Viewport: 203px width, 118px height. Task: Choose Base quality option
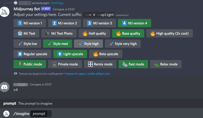pyautogui.click(x=128, y=33)
